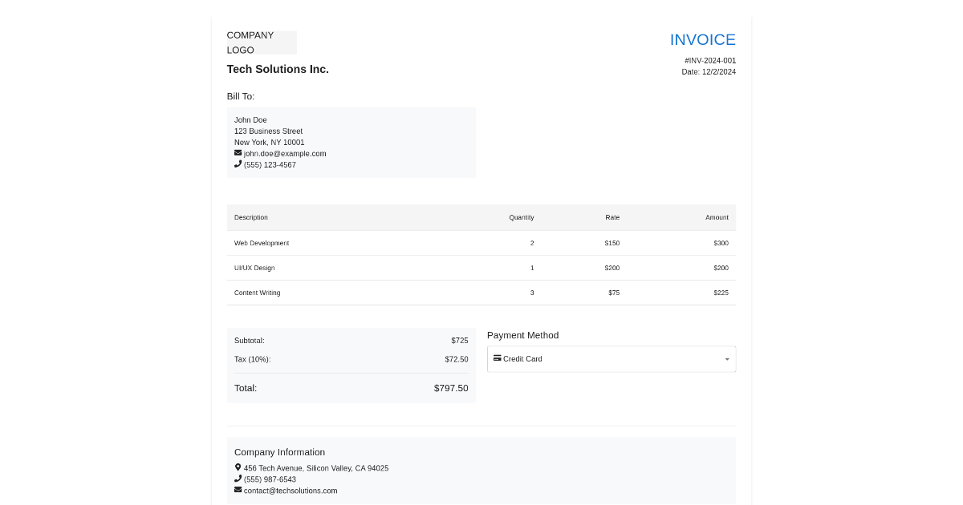963x505 pixels.
Task: Click the phone icon beside (555) 987-6543
Action: [x=238, y=479]
